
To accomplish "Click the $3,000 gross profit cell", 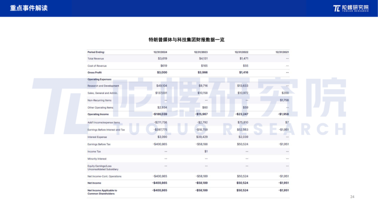I will tap(162, 72).
